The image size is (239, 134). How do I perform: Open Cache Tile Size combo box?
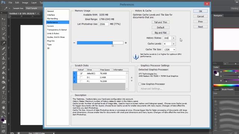coord(169,50)
